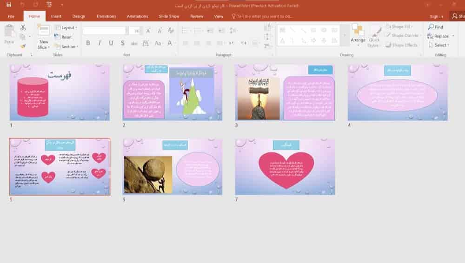The image size is (465, 263).
Task: Toggle Italic formatting
Action: click(100, 43)
